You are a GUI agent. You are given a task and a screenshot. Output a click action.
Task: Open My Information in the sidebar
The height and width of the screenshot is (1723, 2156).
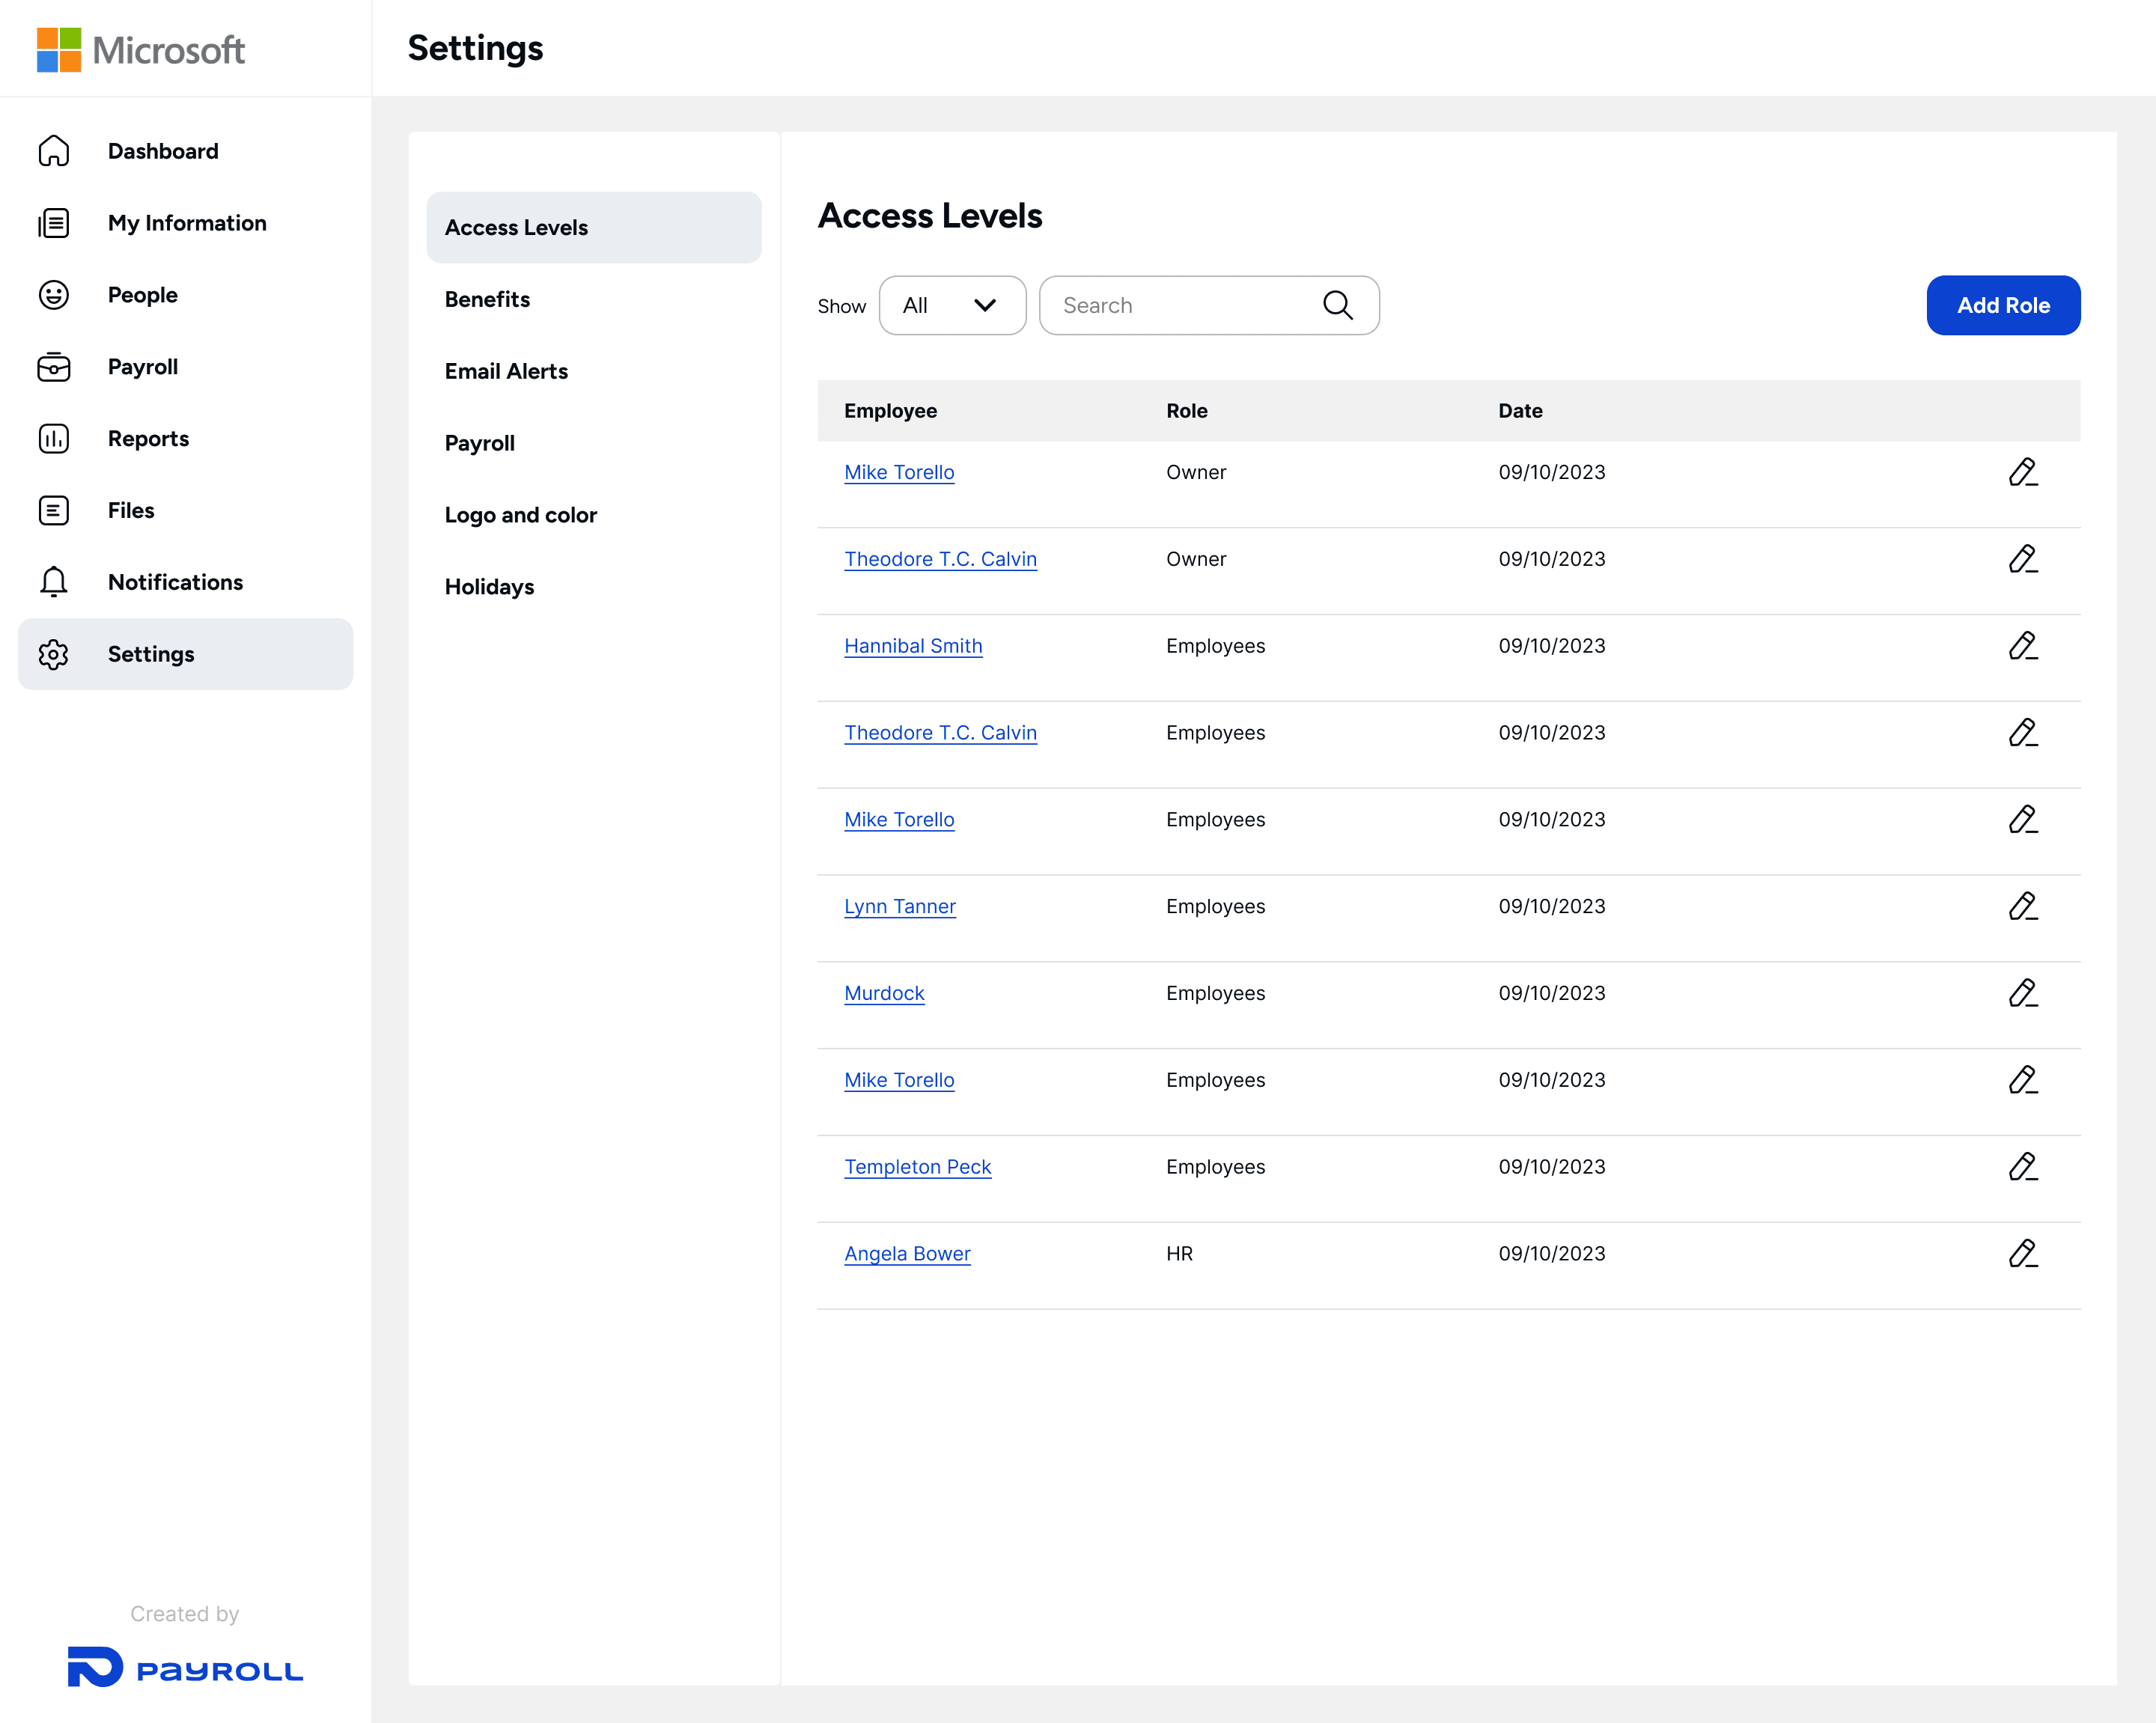point(187,223)
